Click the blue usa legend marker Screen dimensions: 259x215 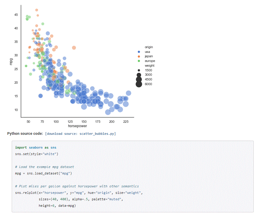[x=139, y=52]
